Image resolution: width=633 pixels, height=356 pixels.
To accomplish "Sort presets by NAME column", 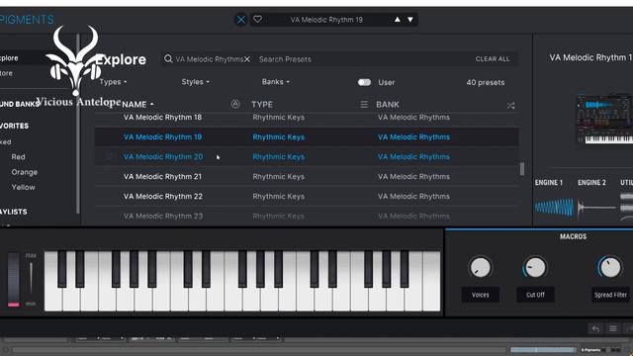I will 137,104.
